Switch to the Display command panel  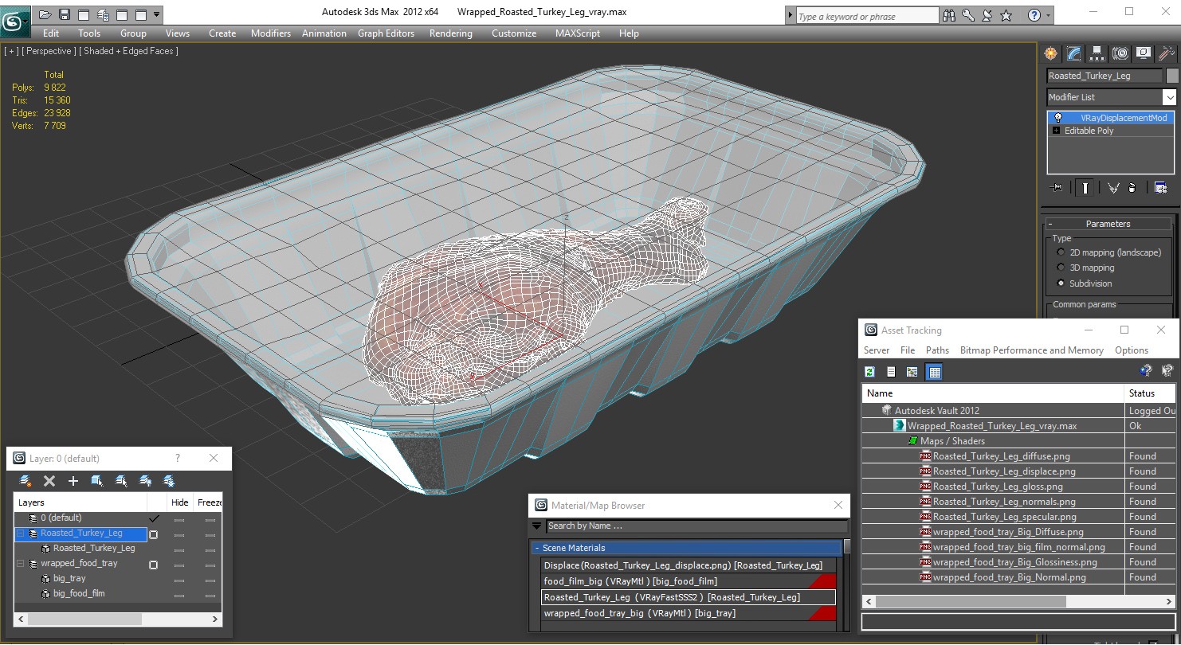(x=1144, y=53)
